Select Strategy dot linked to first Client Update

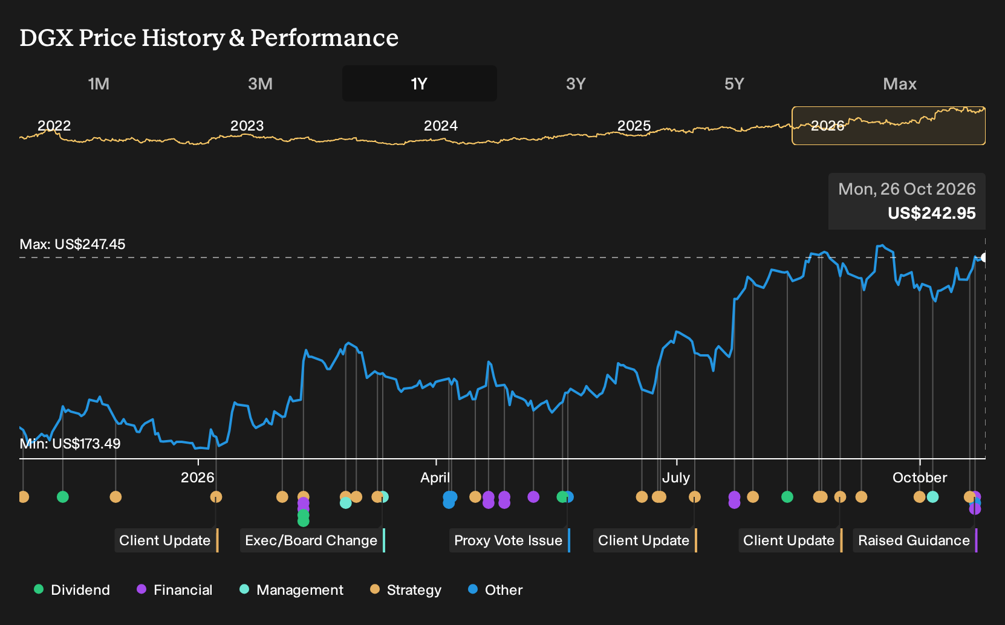click(216, 497)
